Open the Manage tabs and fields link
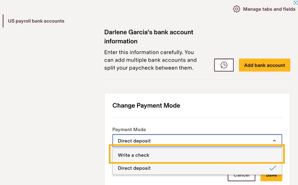 (269, 9)
